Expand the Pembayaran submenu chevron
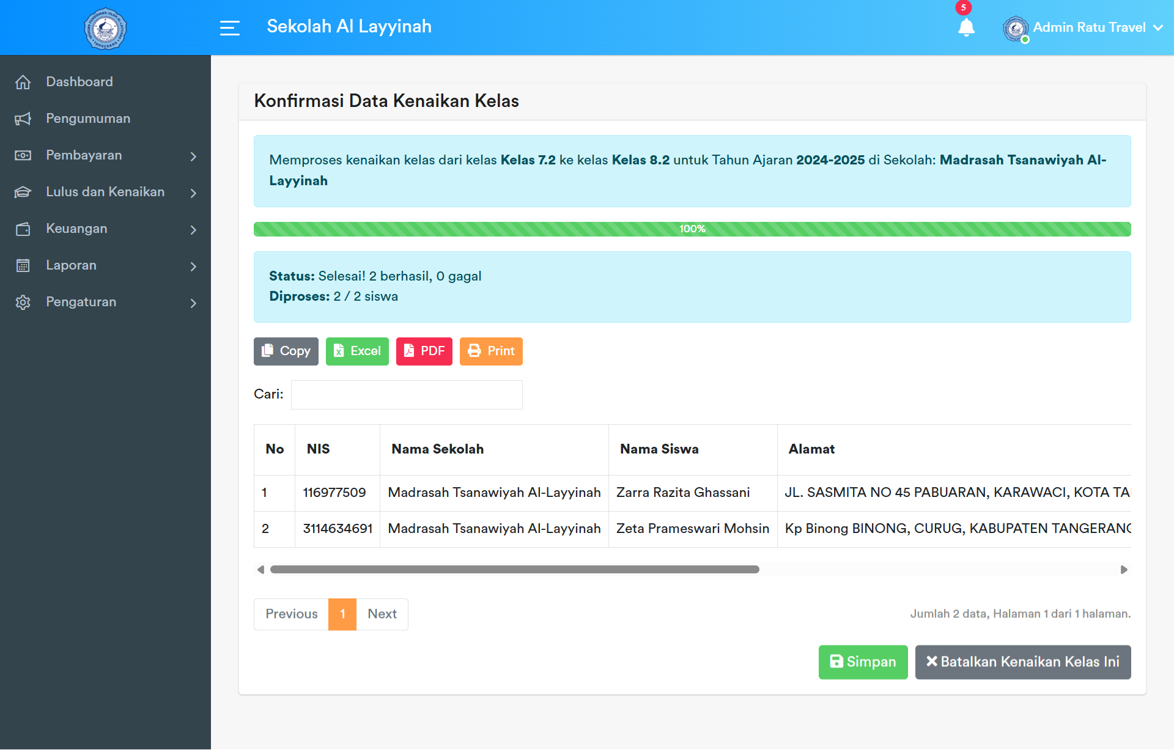The width and height of the screenshot is (1174, 750). 193,156
